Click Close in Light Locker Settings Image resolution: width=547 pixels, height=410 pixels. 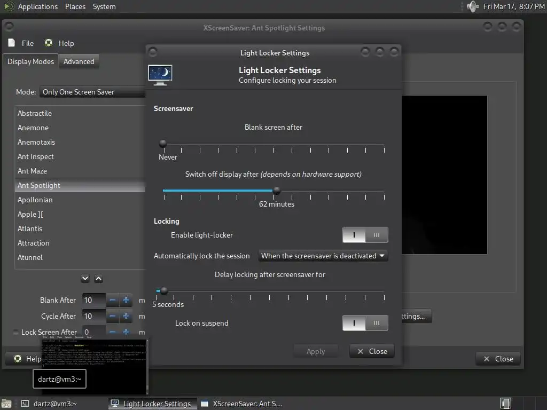click(372, 351)
